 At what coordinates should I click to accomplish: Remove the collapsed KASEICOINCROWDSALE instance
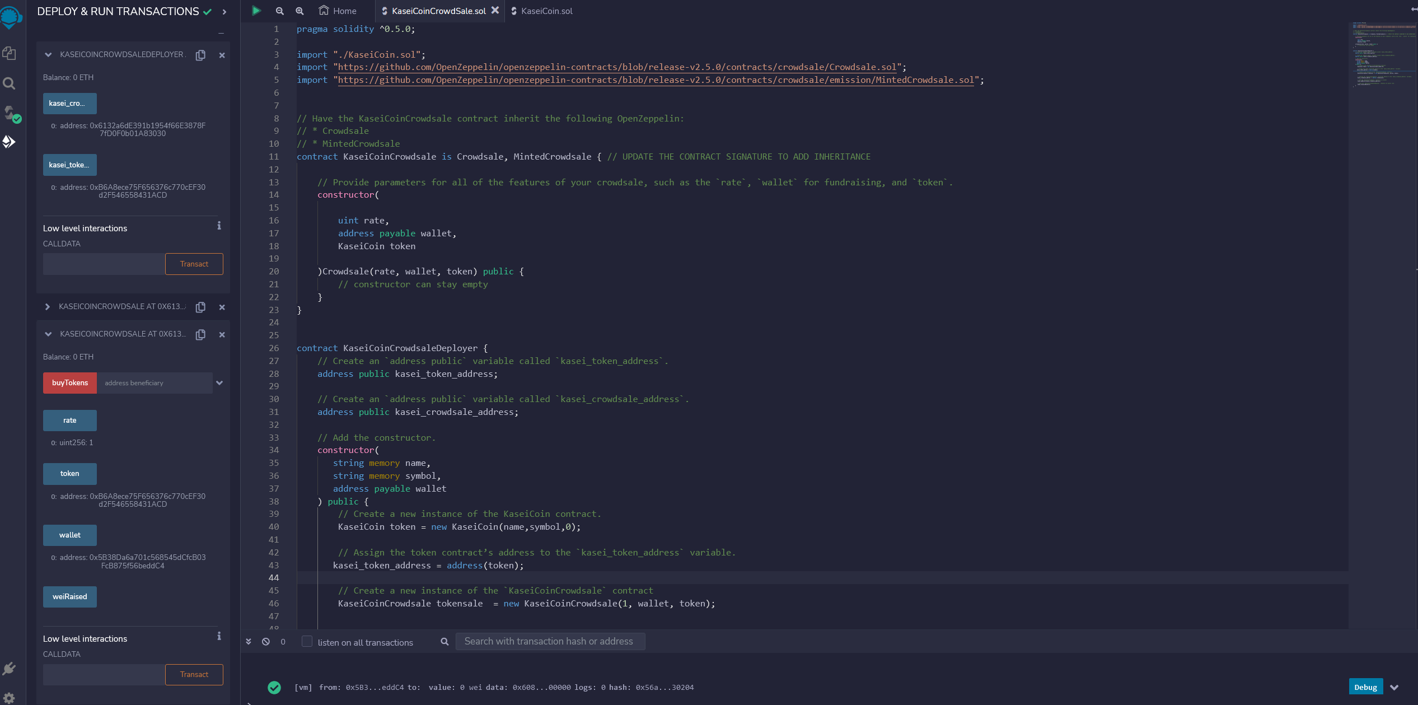[222, 307]
